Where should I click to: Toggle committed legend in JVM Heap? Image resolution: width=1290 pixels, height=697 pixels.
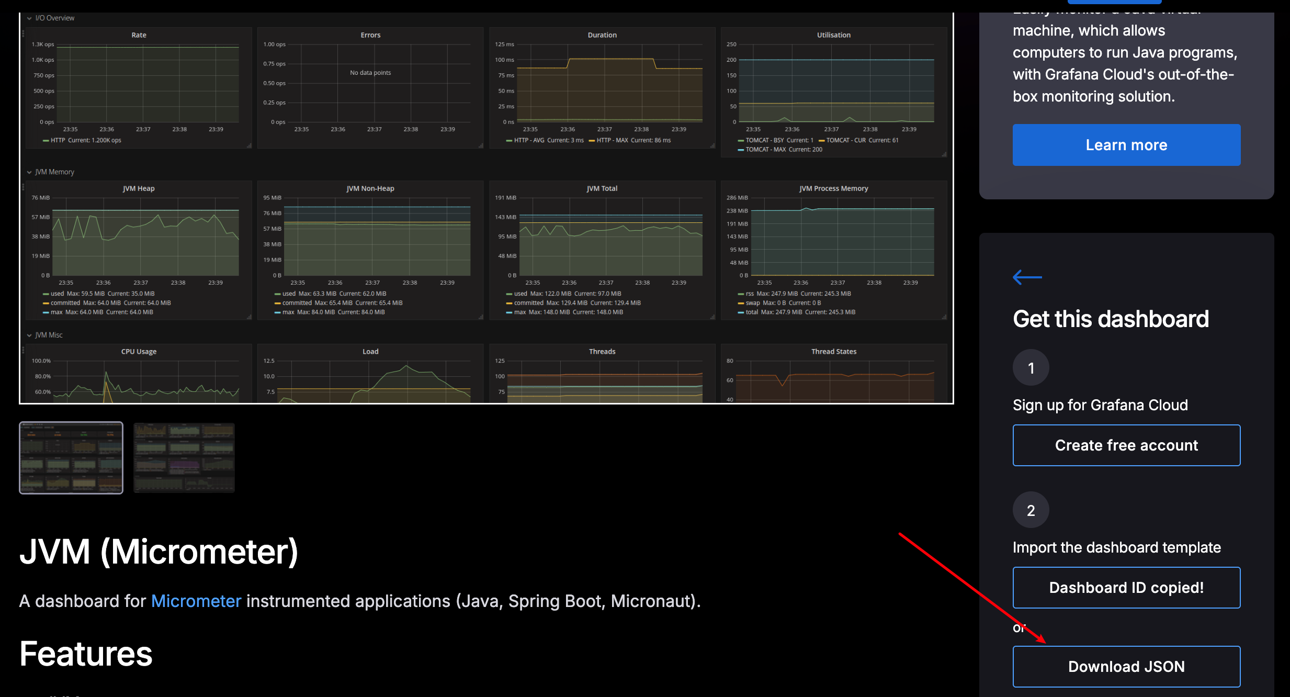65,303
